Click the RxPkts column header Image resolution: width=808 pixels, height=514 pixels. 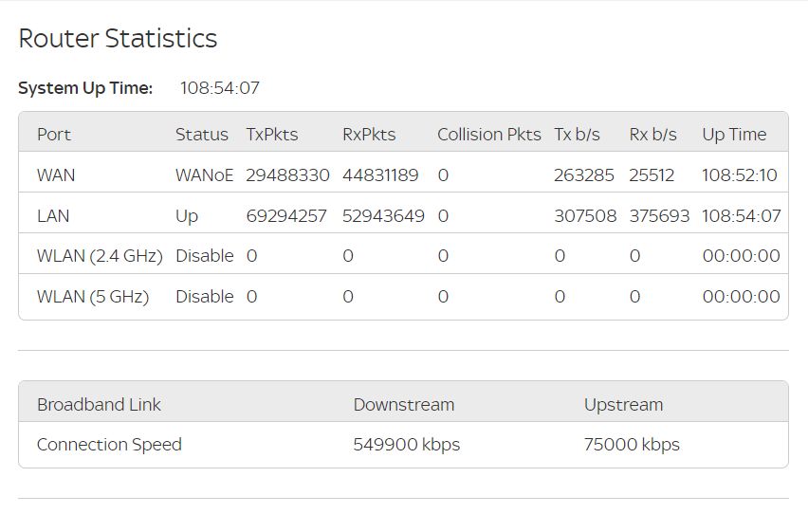click(369, 135)
